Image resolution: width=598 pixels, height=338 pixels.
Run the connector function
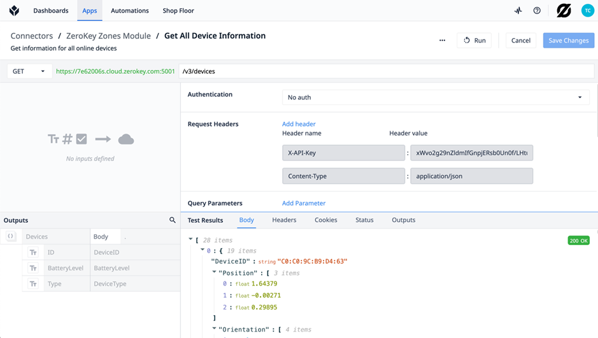(474, 40)
